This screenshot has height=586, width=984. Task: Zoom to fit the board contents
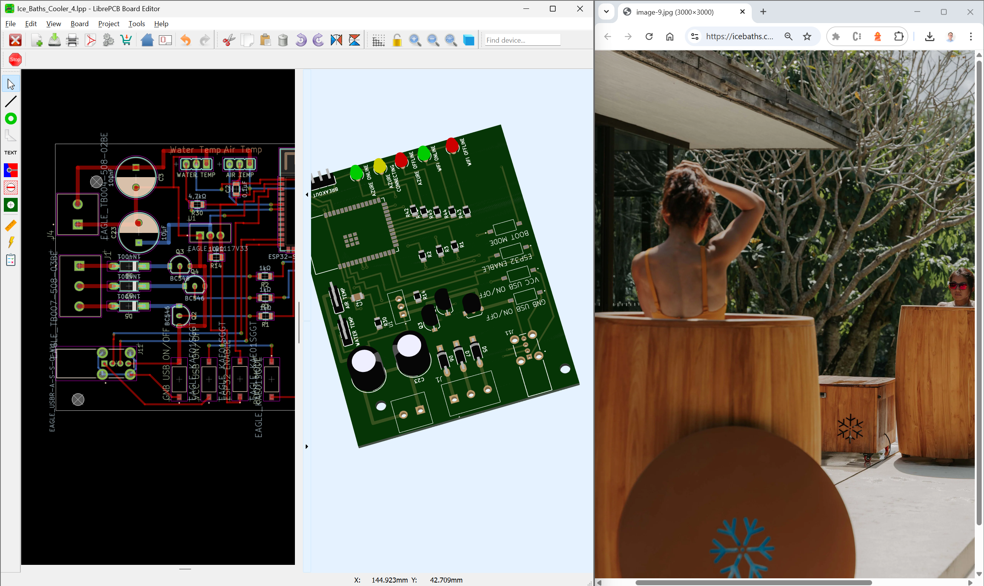point(451,40)
